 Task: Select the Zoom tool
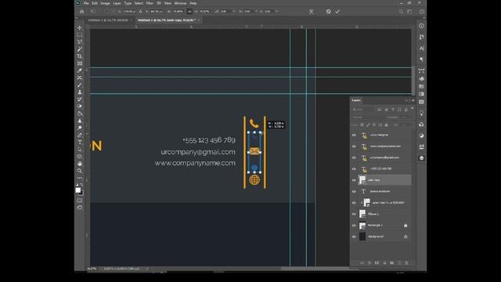(x=80, y=171)
